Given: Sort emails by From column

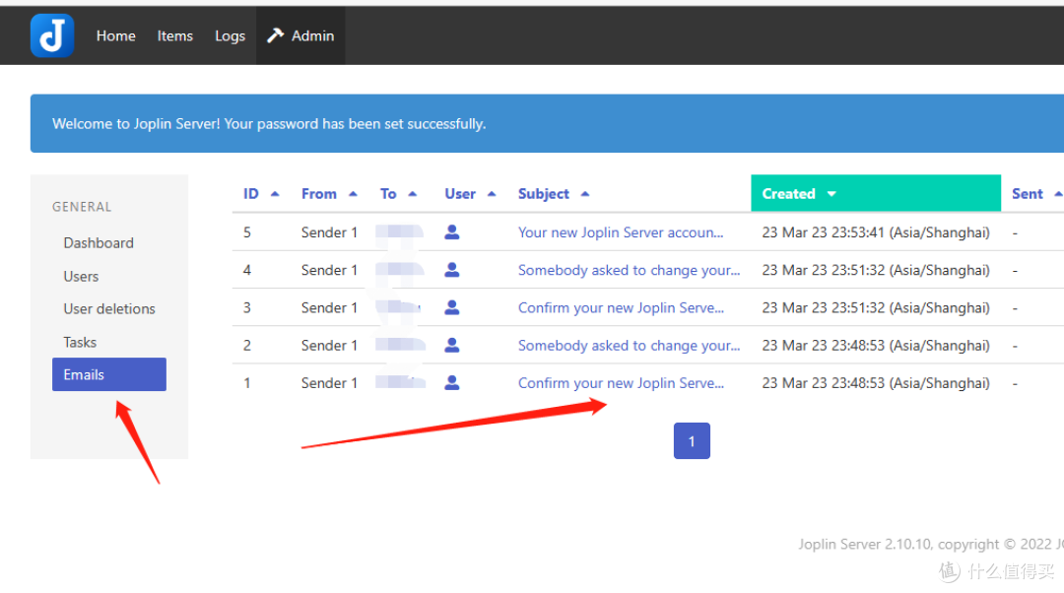Looking at the screenshot, I should 328,194.
